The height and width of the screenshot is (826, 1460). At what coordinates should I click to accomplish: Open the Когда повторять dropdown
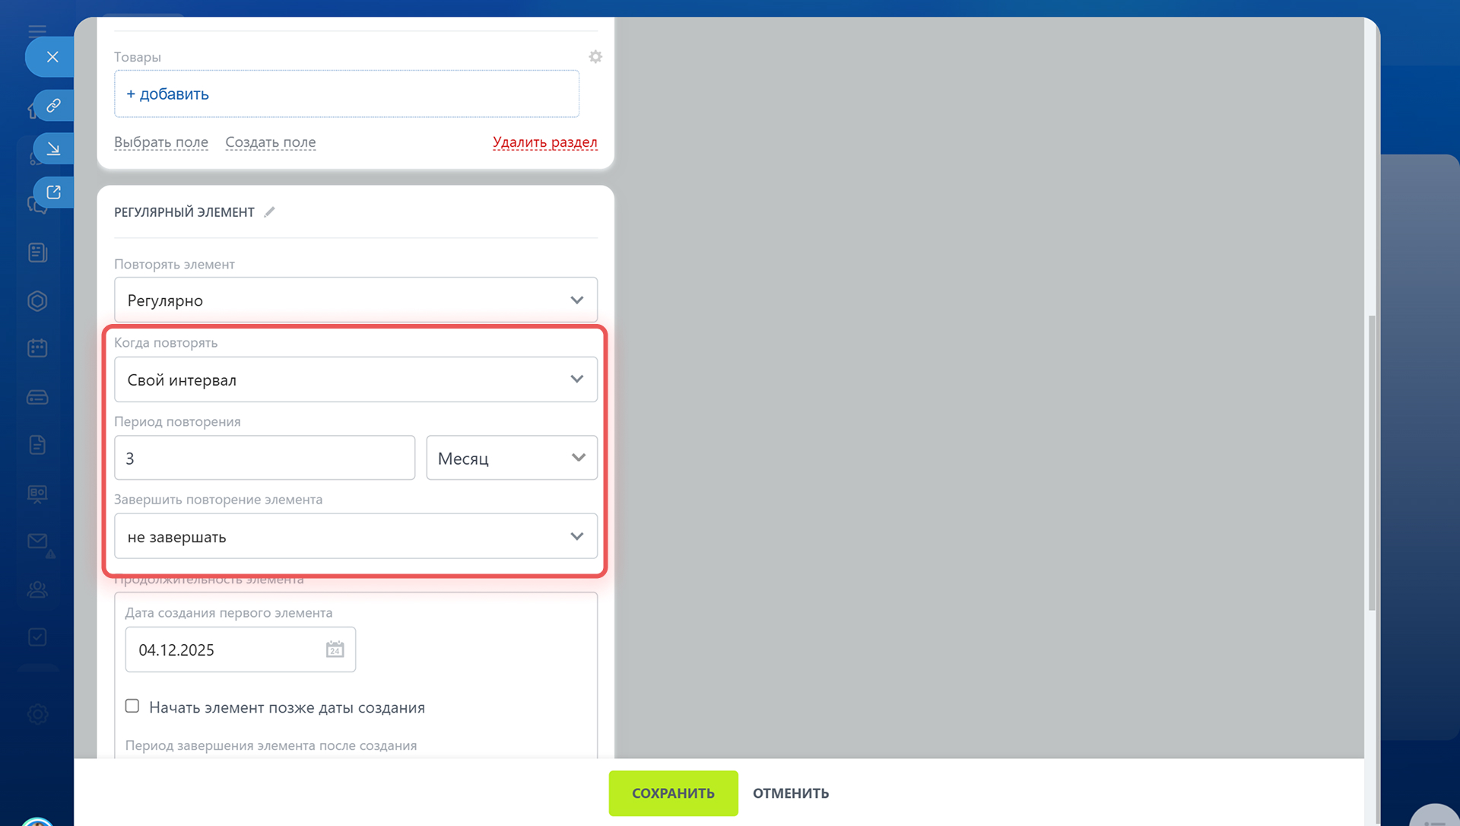click(355, 380)
